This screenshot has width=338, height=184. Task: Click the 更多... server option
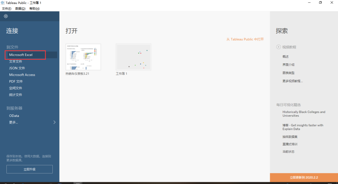14,122
